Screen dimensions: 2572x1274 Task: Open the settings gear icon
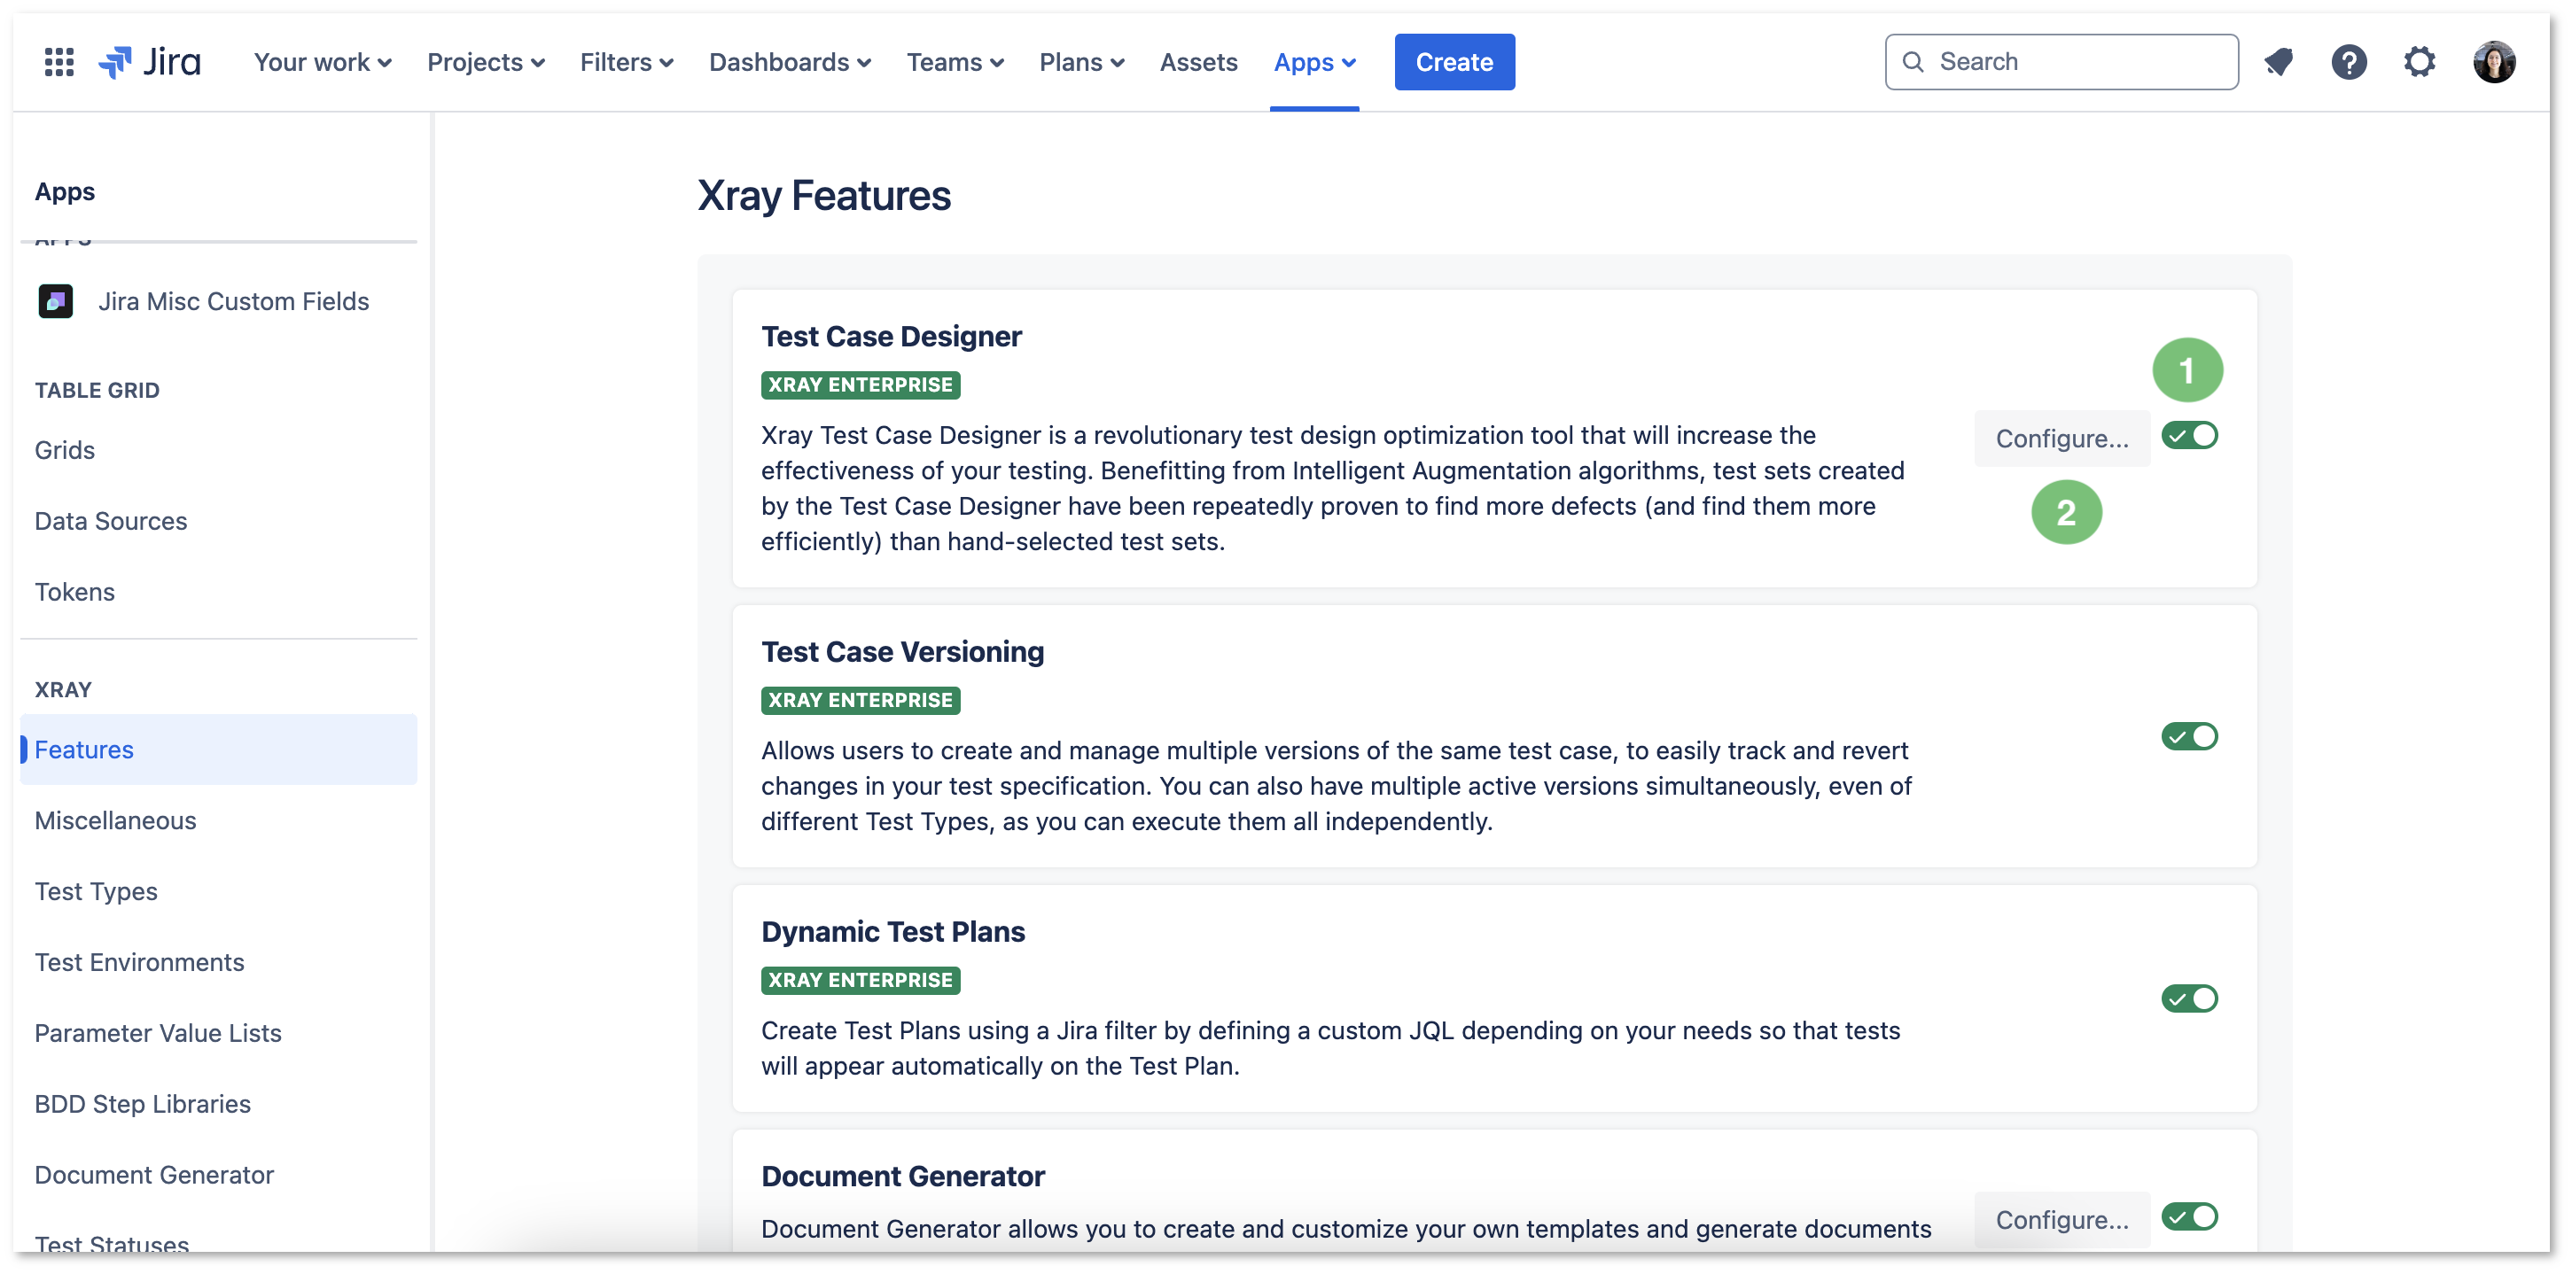(x=2420, y=62)
